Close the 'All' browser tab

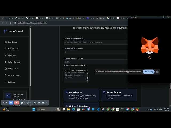coord(73,18)
